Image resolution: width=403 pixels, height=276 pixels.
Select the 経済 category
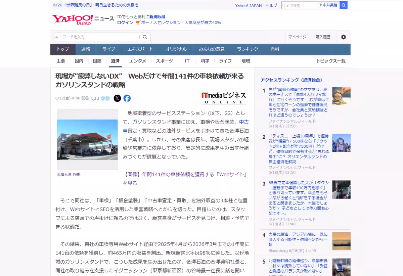point(115,61)
